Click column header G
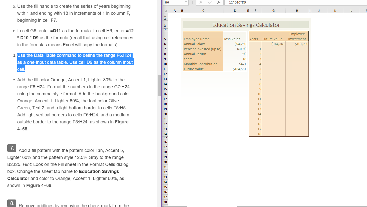Viewport: 367px width, 207px height. (x=273, y=11)
